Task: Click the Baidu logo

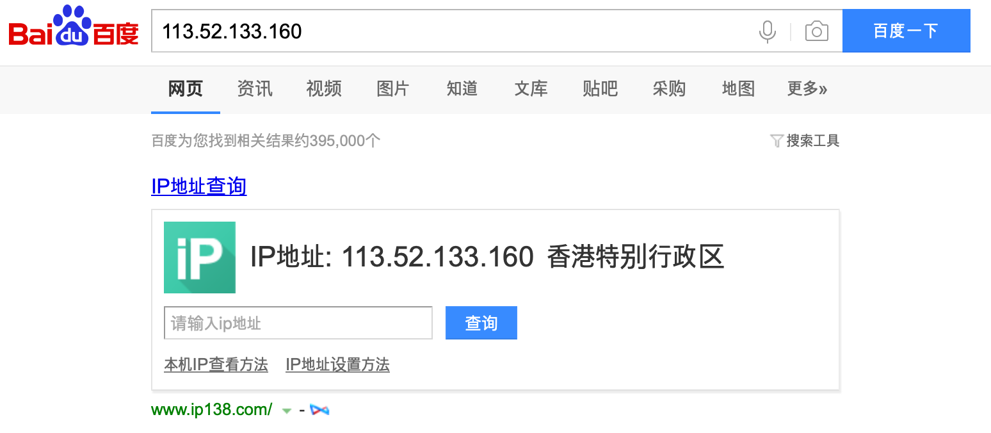Action: click(72, 26)
